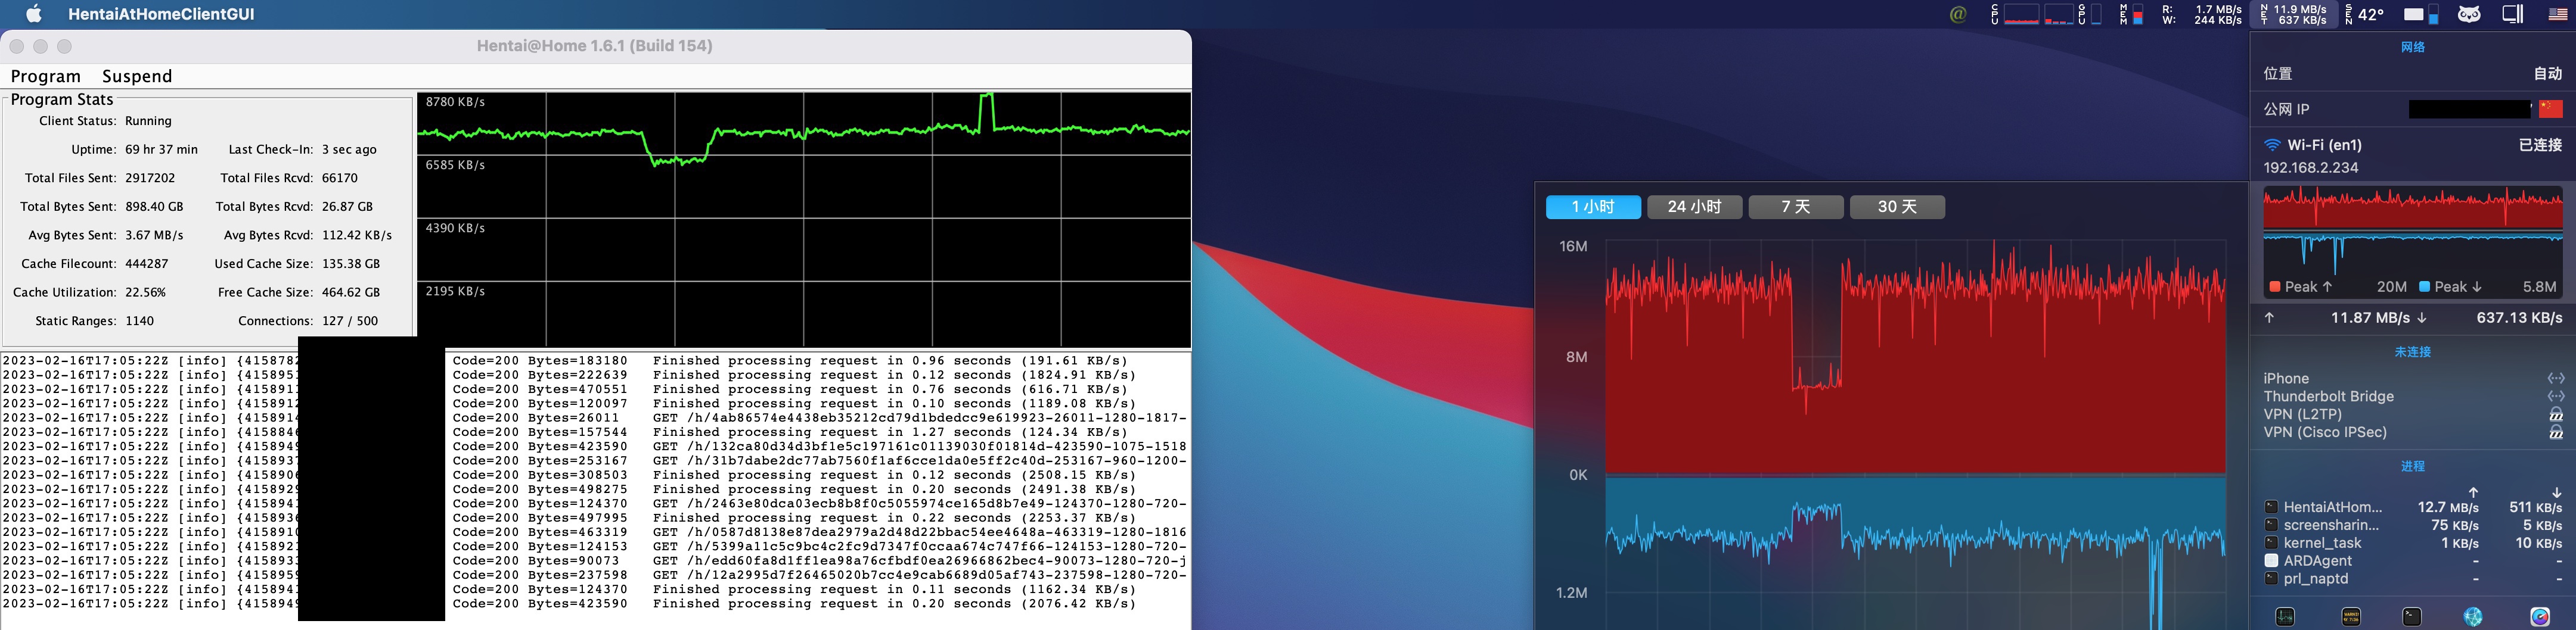Click the China flag next to 公网 IP
Screen dimensions: 2576x630
coord(2551,109)
